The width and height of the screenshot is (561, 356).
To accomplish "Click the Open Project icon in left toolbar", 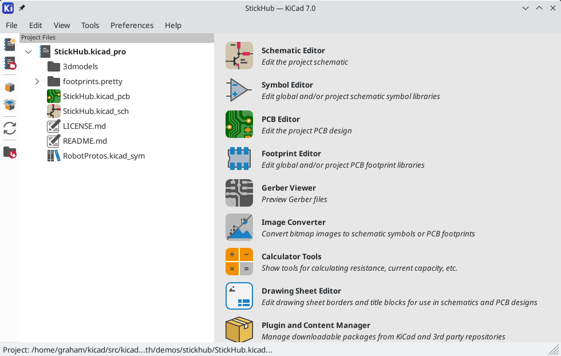I will coord(10,63).
